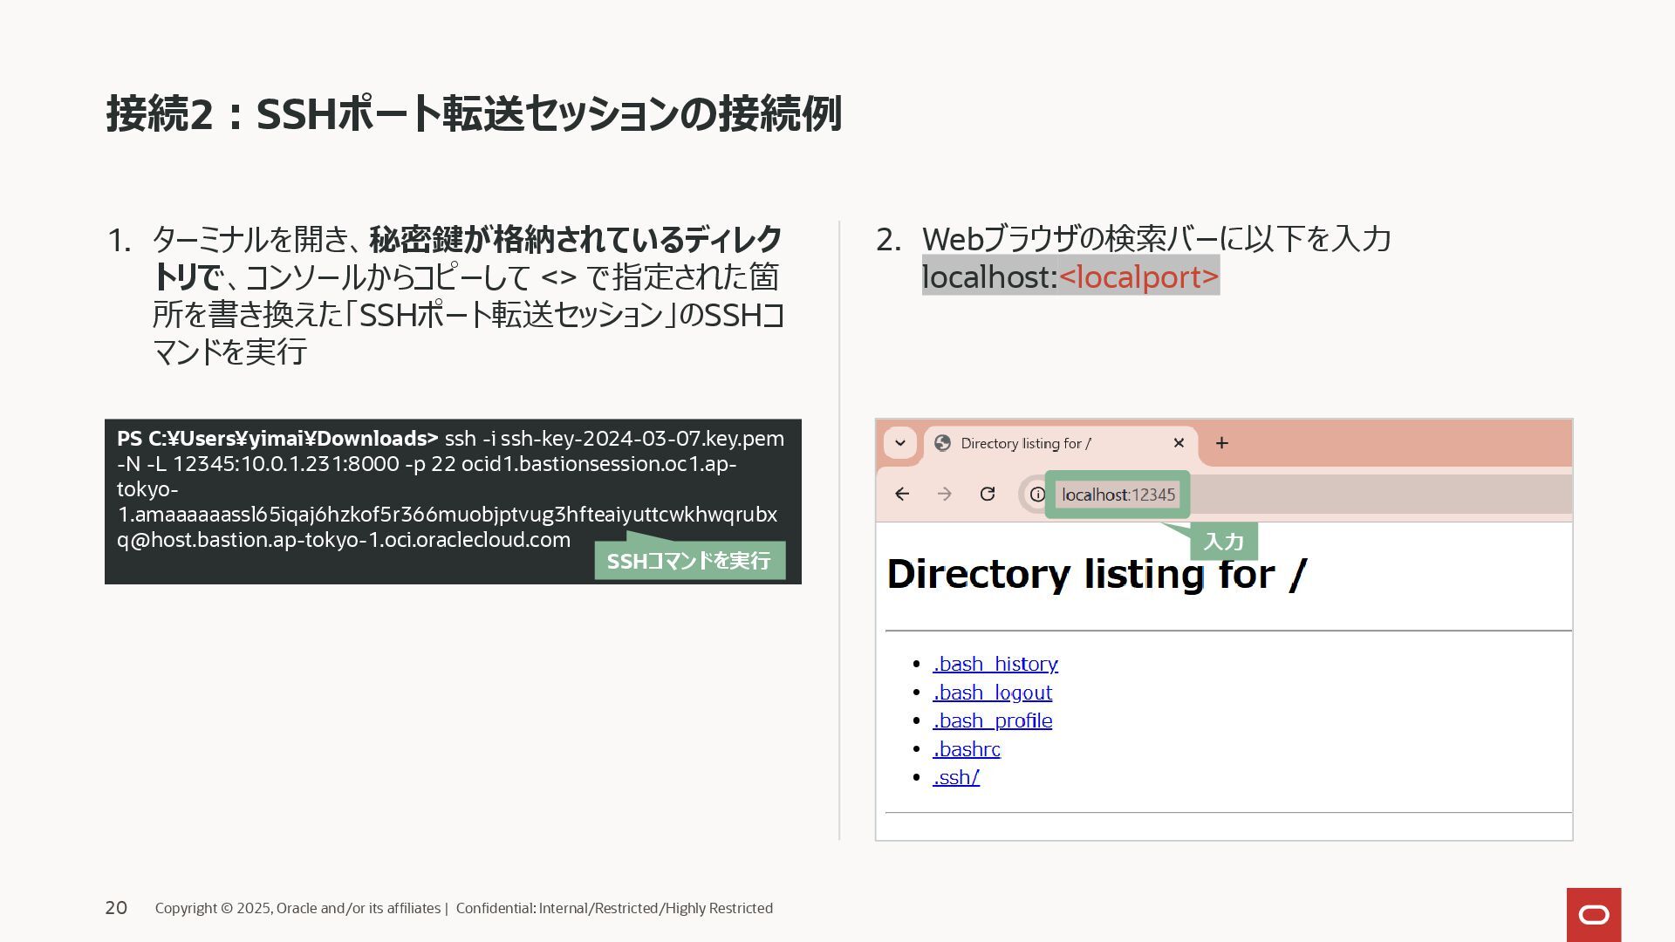Click the 'localhost:<localport>' highlighted text
Viewport: 1675px width, 942px height.
point(1070,276)
